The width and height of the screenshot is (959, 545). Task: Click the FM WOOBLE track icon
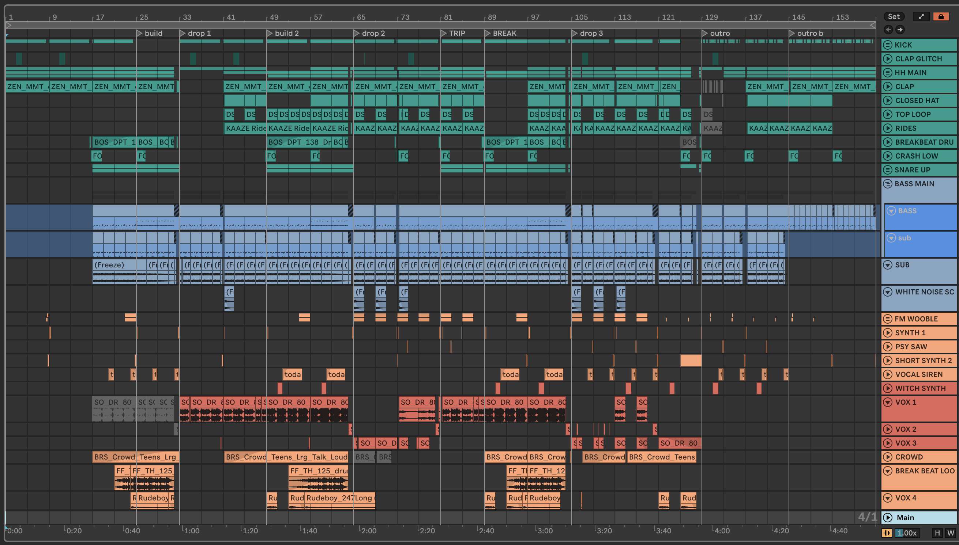pyautogui.click(x=887, y=319)
